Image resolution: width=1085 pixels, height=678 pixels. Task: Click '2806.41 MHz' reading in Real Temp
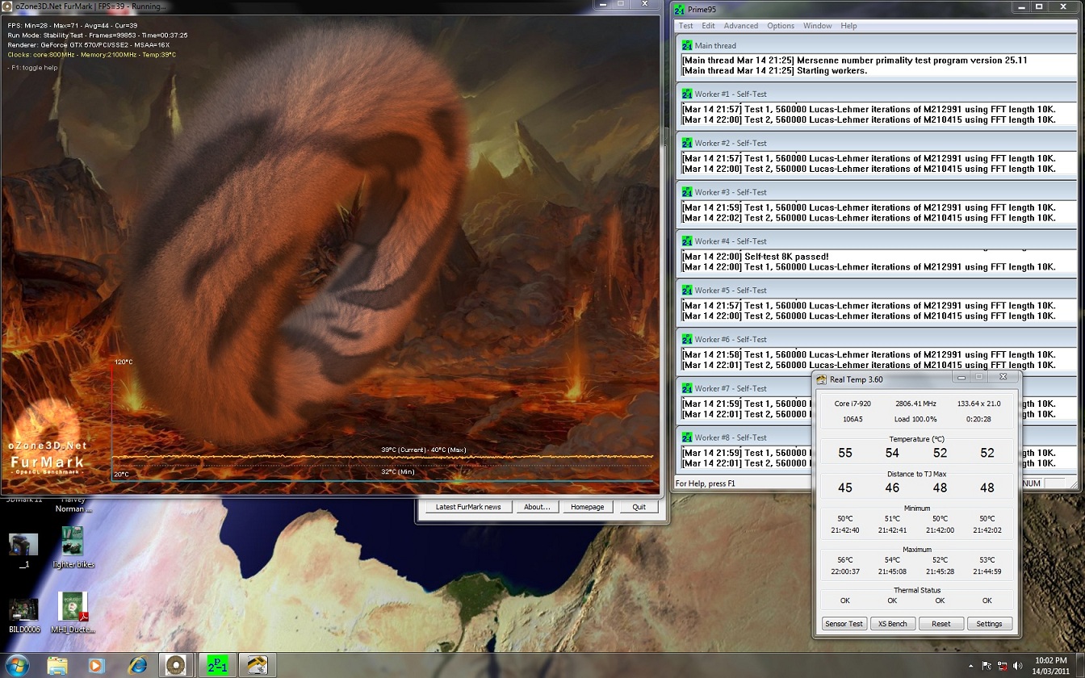coord(916,403)
